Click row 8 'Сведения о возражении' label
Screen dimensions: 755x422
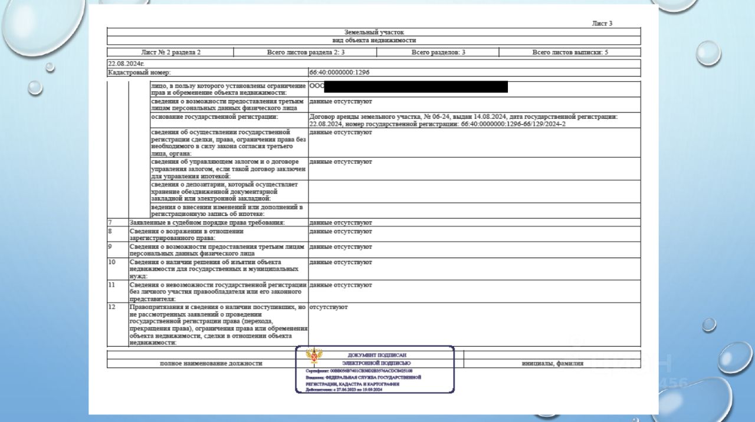[x=187, y=235]
